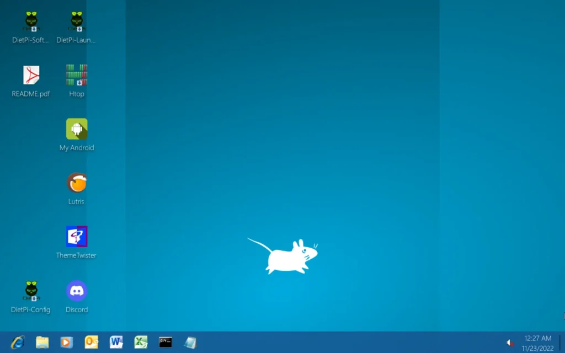Screen dimensions: 565x353
Task: Open the ThemeTwister application icon
Action: (77, 237)
